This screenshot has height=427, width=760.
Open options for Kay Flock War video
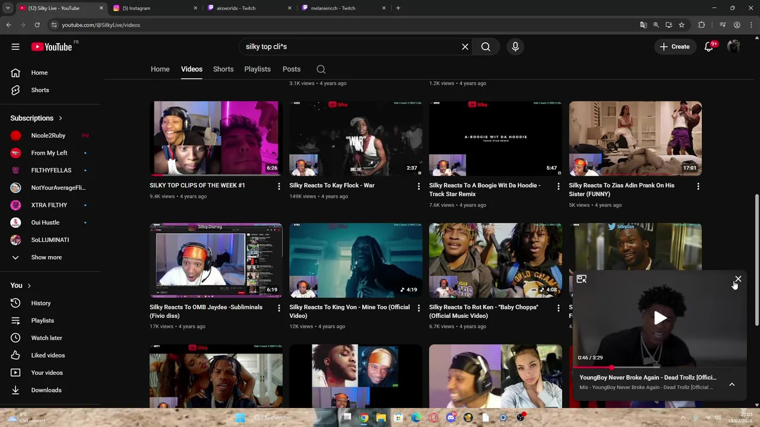click(419, 186)
